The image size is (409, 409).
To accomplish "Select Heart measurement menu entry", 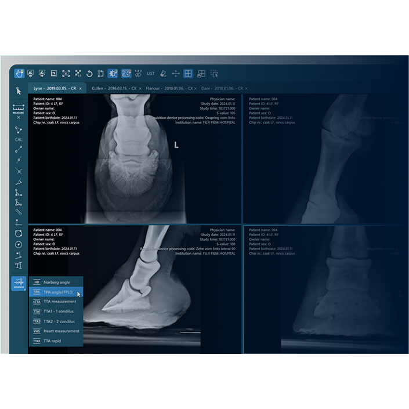I will coord(61,331).
